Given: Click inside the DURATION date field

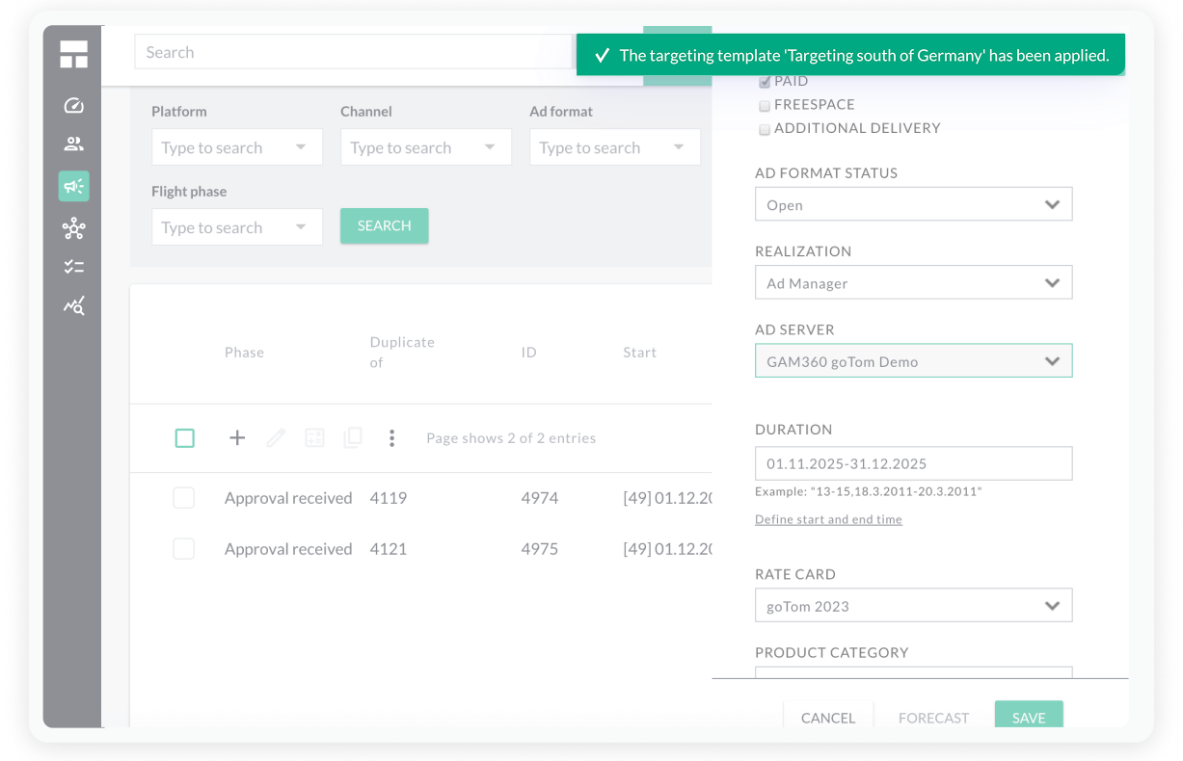Looking at the screenshot, I should tap(913, 463).
